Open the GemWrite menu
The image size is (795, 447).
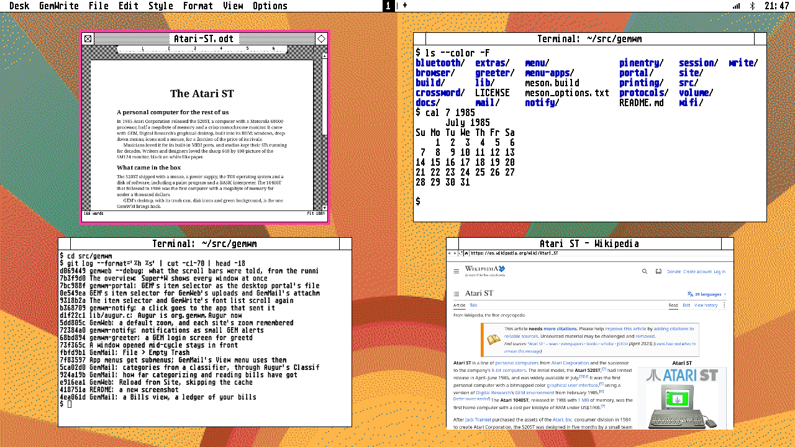pos(59,6)
